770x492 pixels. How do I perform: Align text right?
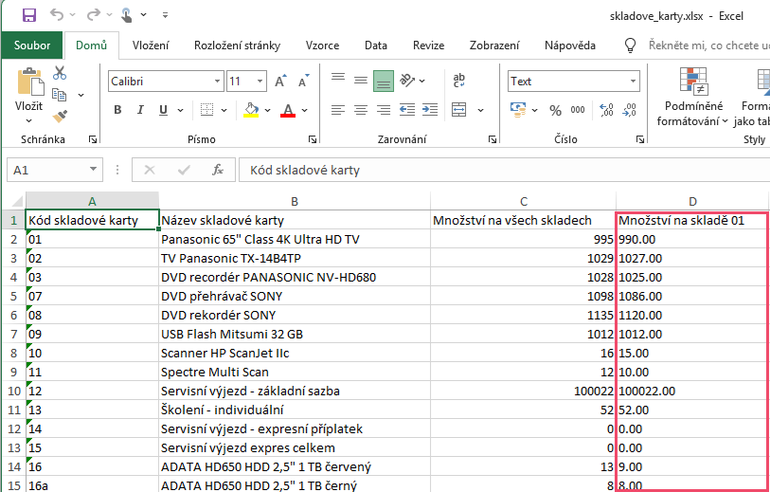pos(384,110)
